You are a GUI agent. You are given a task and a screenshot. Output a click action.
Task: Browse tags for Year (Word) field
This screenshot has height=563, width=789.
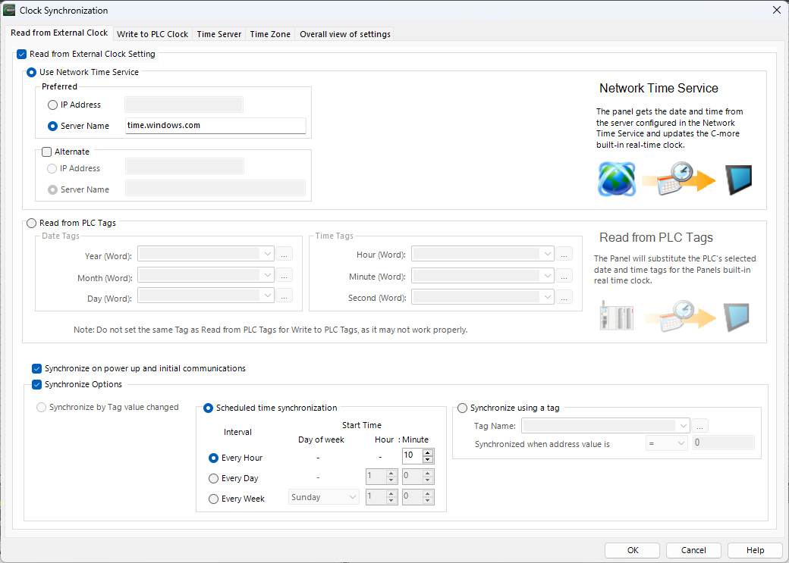point(284,255)
